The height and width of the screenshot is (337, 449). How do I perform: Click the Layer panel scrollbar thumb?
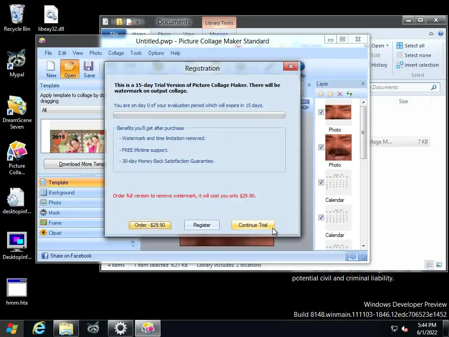tap(363, 133)
